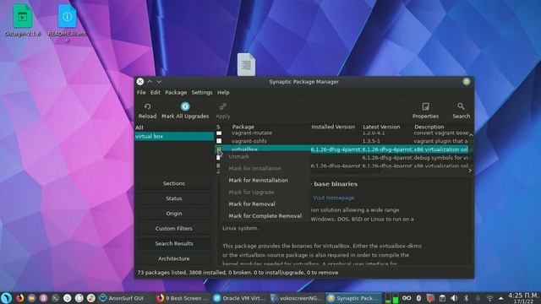Select the unnamed text file on desktop
This screenshot has height=304, width=541.
(x=246, y=64)
